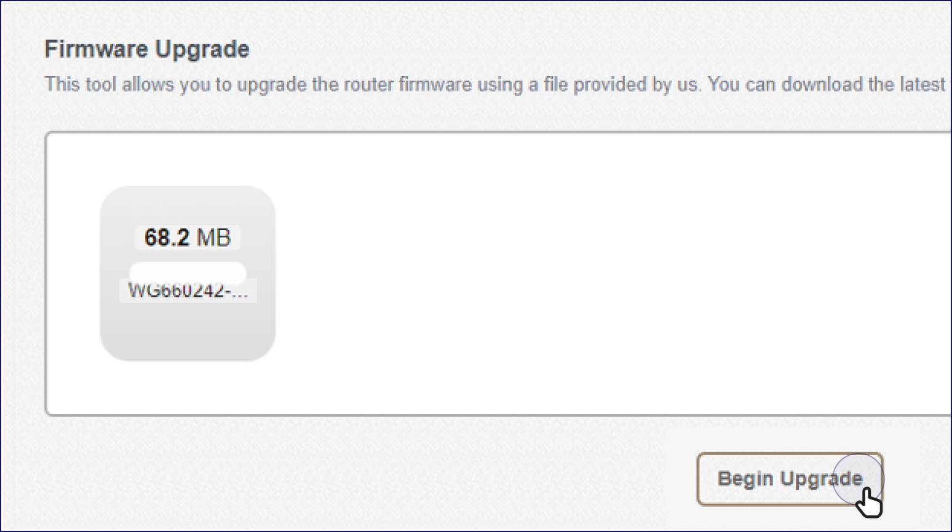Image resolution: width=952 pixels, height=532 pixels.
Task: Click the WG660242 firmware file name
Action: [188, 290]
